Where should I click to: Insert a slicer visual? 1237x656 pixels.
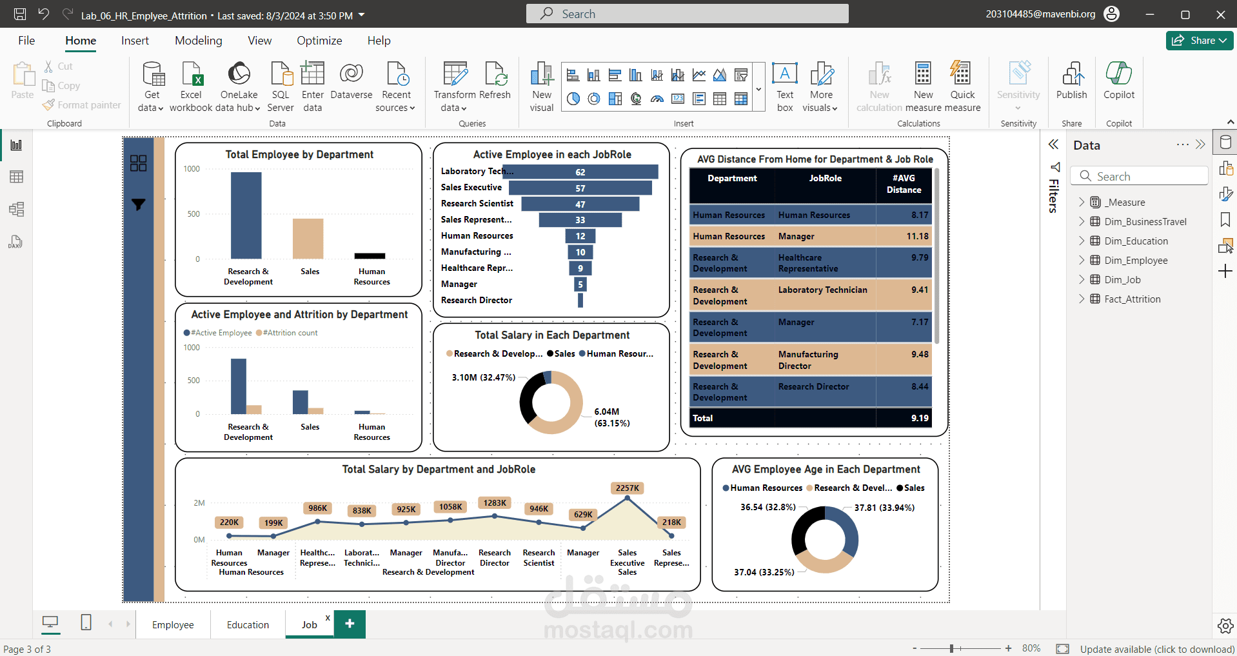(x=741, y=75)
